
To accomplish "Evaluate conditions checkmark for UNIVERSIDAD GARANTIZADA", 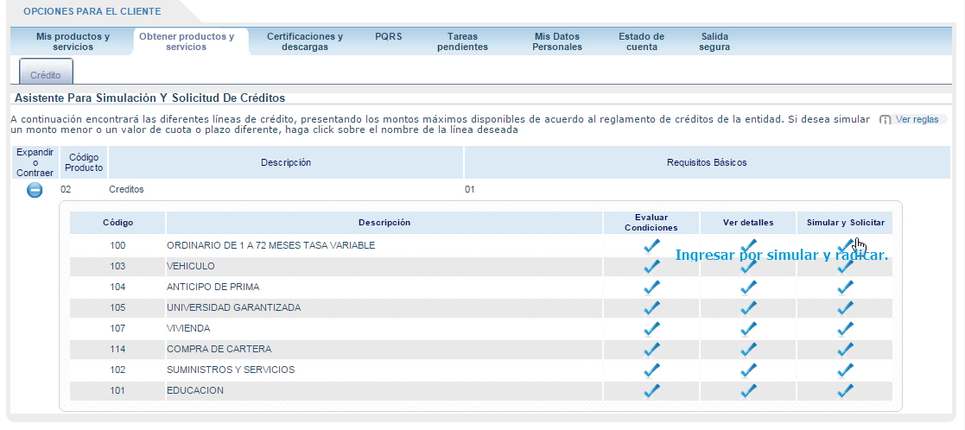I will pyautogui.click(x=652, y=307).
